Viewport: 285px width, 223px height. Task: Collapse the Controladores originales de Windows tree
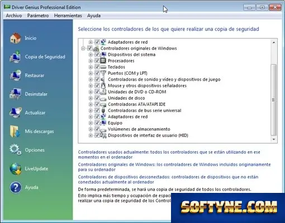point(83,49)
